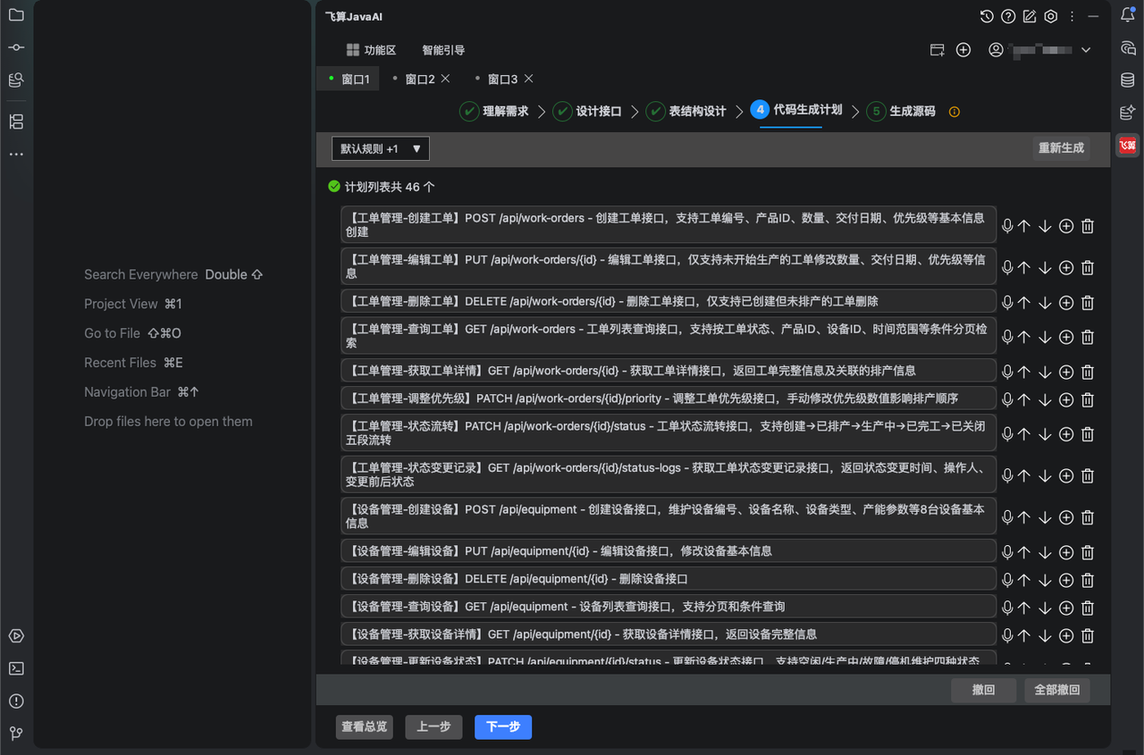Viewport: 1144px width, 755px height.
Task: Click the 查看总览 button
Action: 365,727
